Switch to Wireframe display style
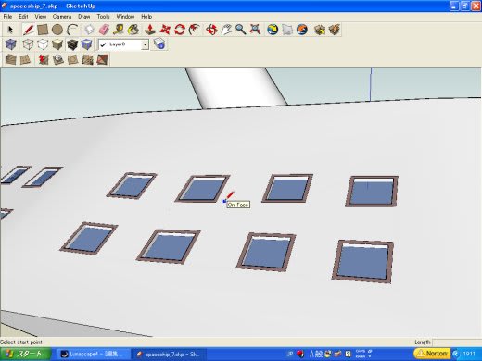482x361 pixels. tap(28, 44)
